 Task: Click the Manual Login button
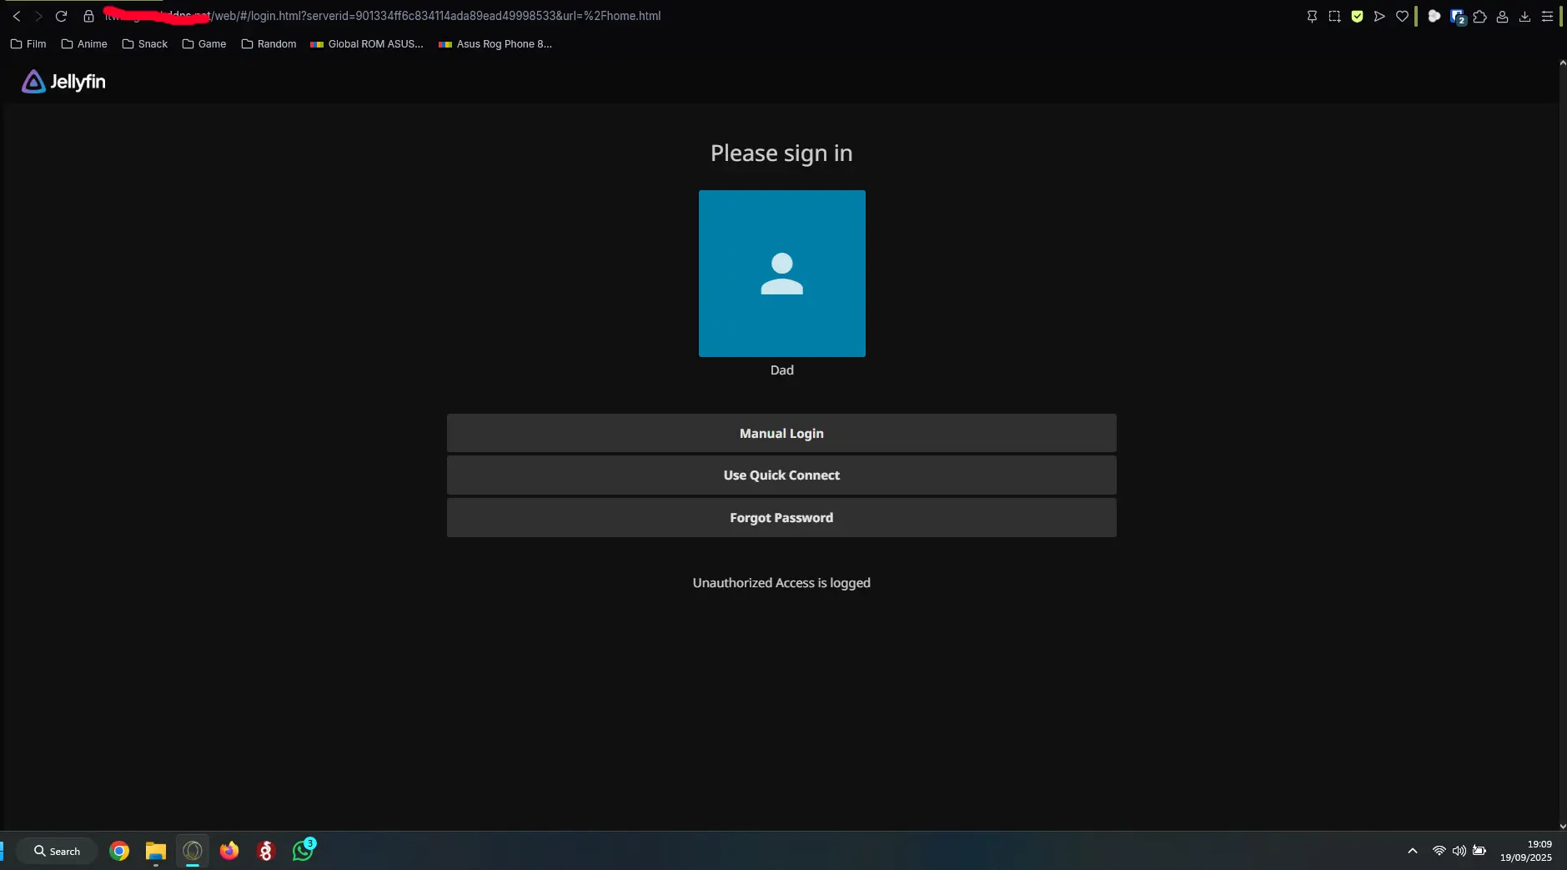tap(781, 433)
